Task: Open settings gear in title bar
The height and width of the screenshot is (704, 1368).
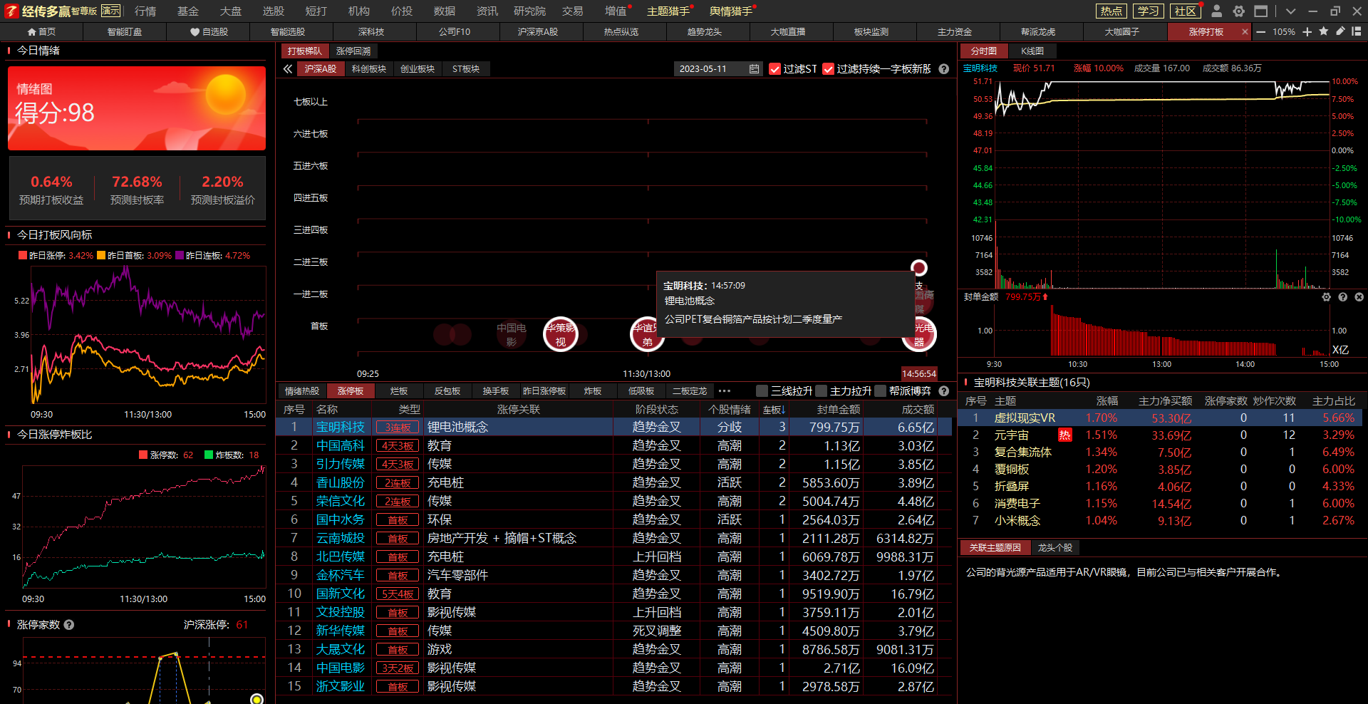Action: tap(1239, 11)
